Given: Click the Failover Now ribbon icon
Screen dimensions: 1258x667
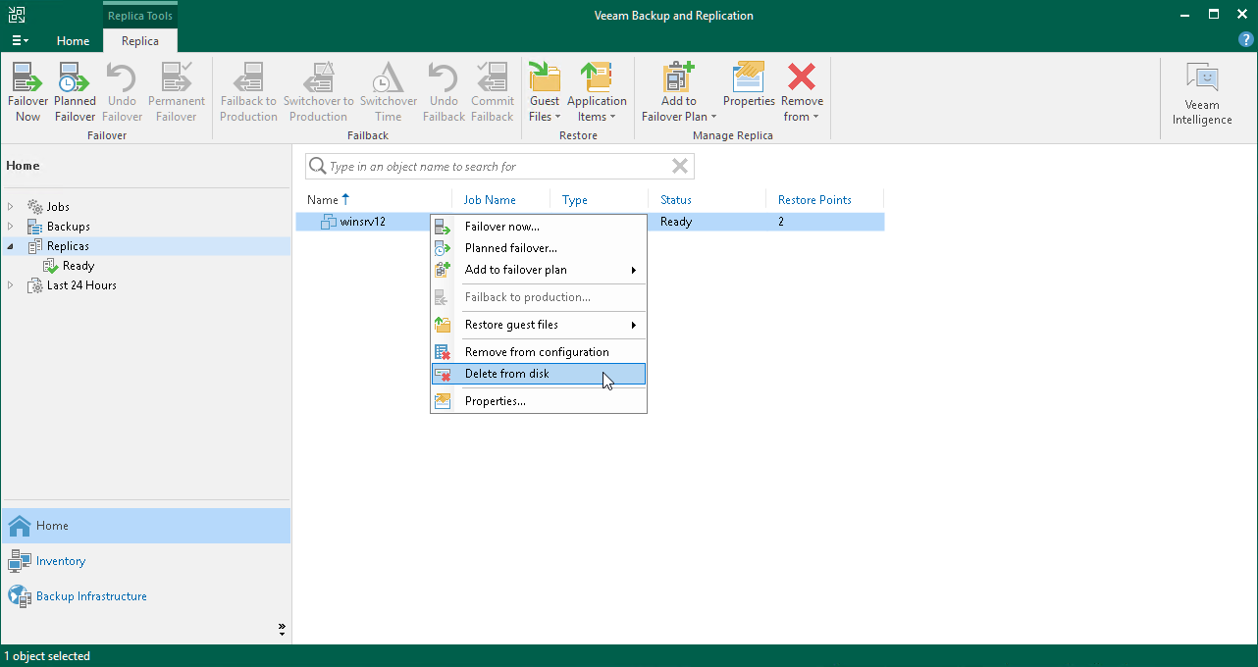Looking at the screenshot, I should 27,92.
